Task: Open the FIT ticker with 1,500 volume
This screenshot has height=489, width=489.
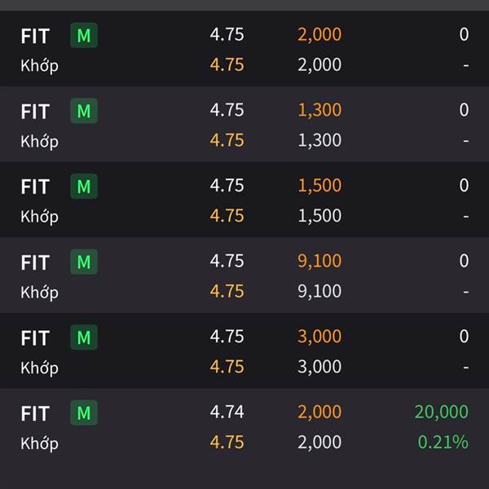Action: [35, 187]
